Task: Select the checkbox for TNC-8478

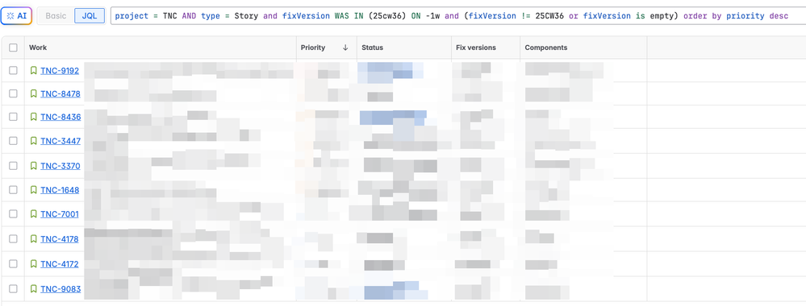Action: [14, 93]
